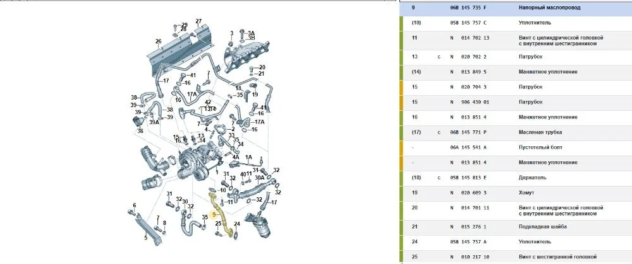632x264 pixels.
Task: Click position number 24 in the table
Action: click(415, 243)
